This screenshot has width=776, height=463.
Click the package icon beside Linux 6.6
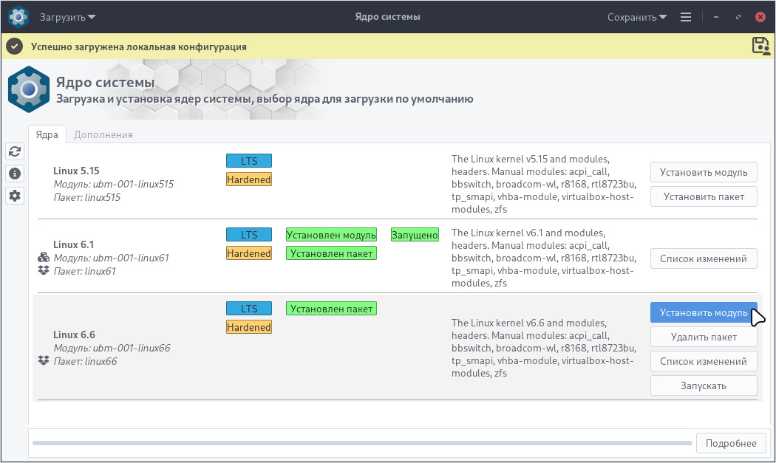[44, 360]
